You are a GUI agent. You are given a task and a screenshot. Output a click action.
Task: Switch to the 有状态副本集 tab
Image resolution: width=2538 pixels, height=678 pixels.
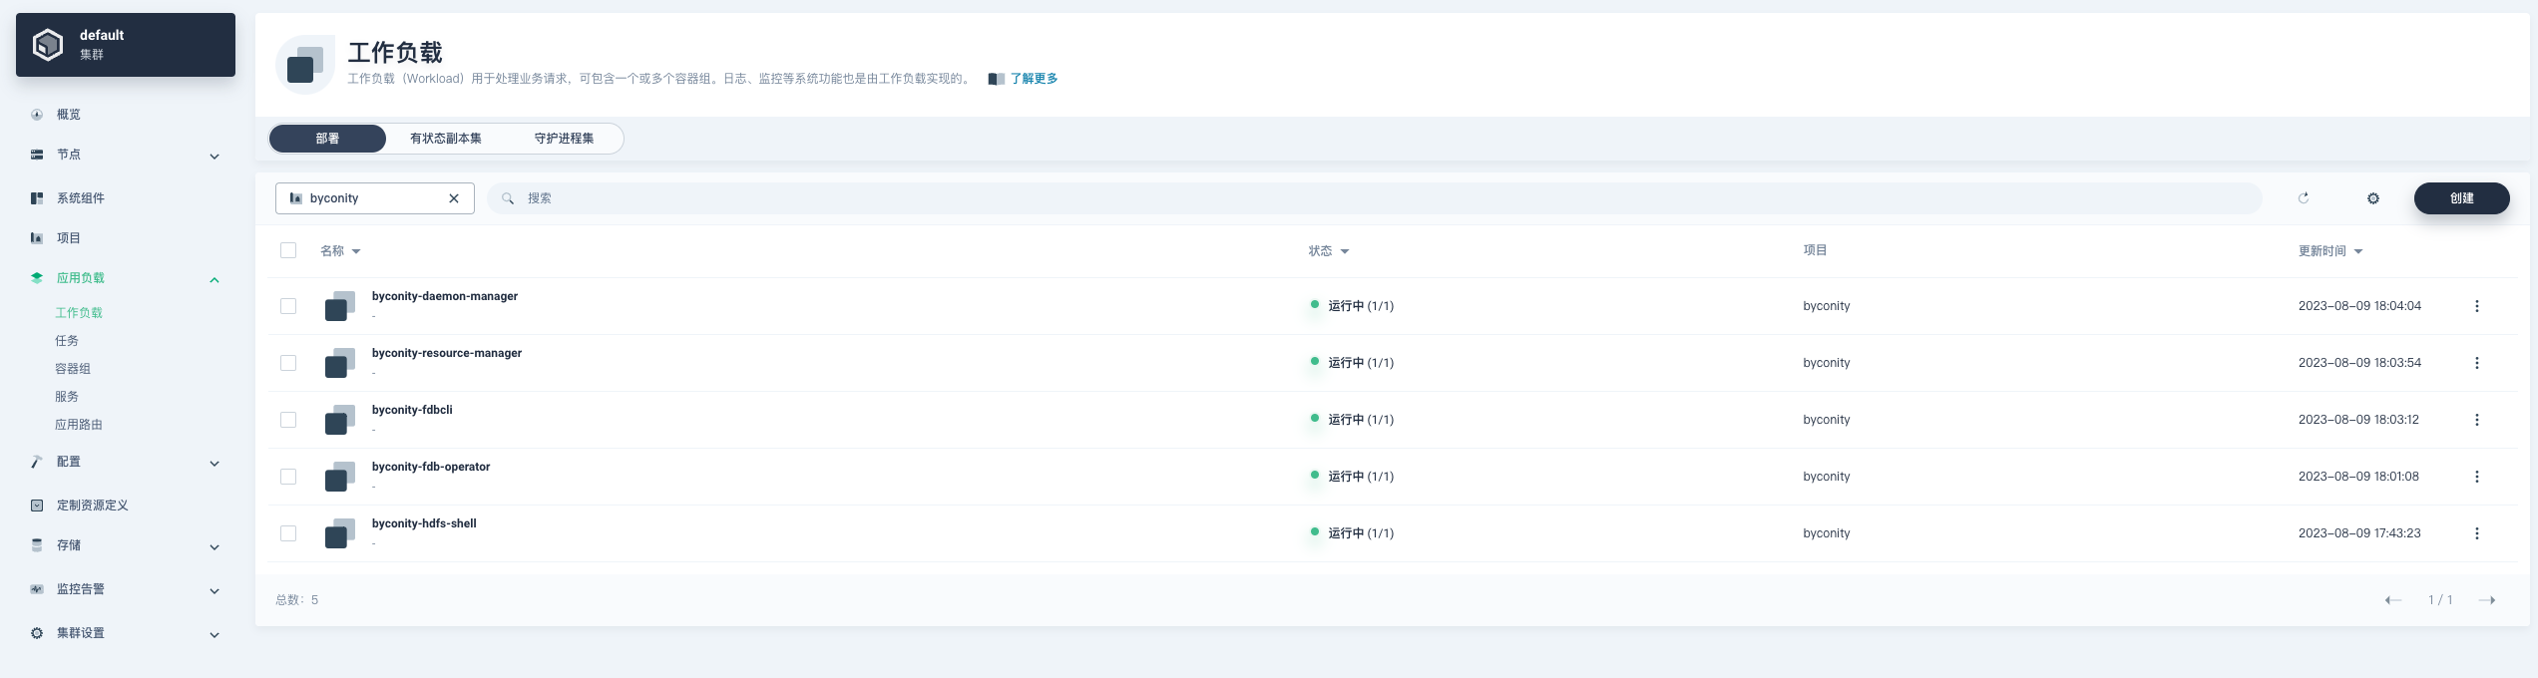pyautogui.click(x=445, y=139)
